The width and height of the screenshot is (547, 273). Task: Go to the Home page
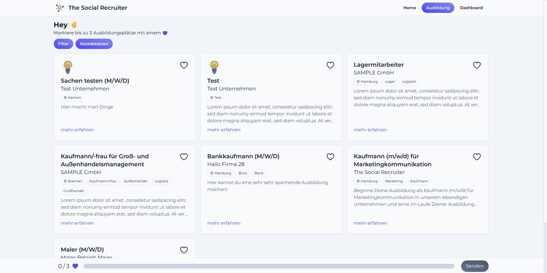tap(410, 8)
